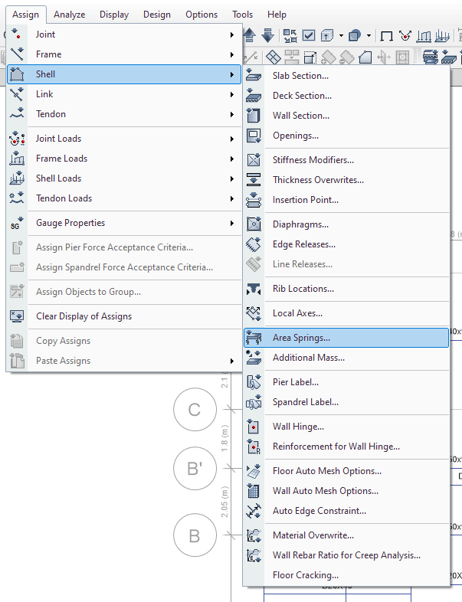Select Floor Auto Mesh Options
The image size is (462, 602).
tap(326, 471)
